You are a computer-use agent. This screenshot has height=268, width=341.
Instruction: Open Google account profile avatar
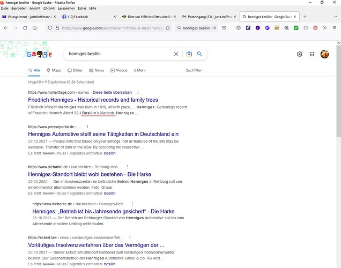pyautogui.click(x=324, y=54)
